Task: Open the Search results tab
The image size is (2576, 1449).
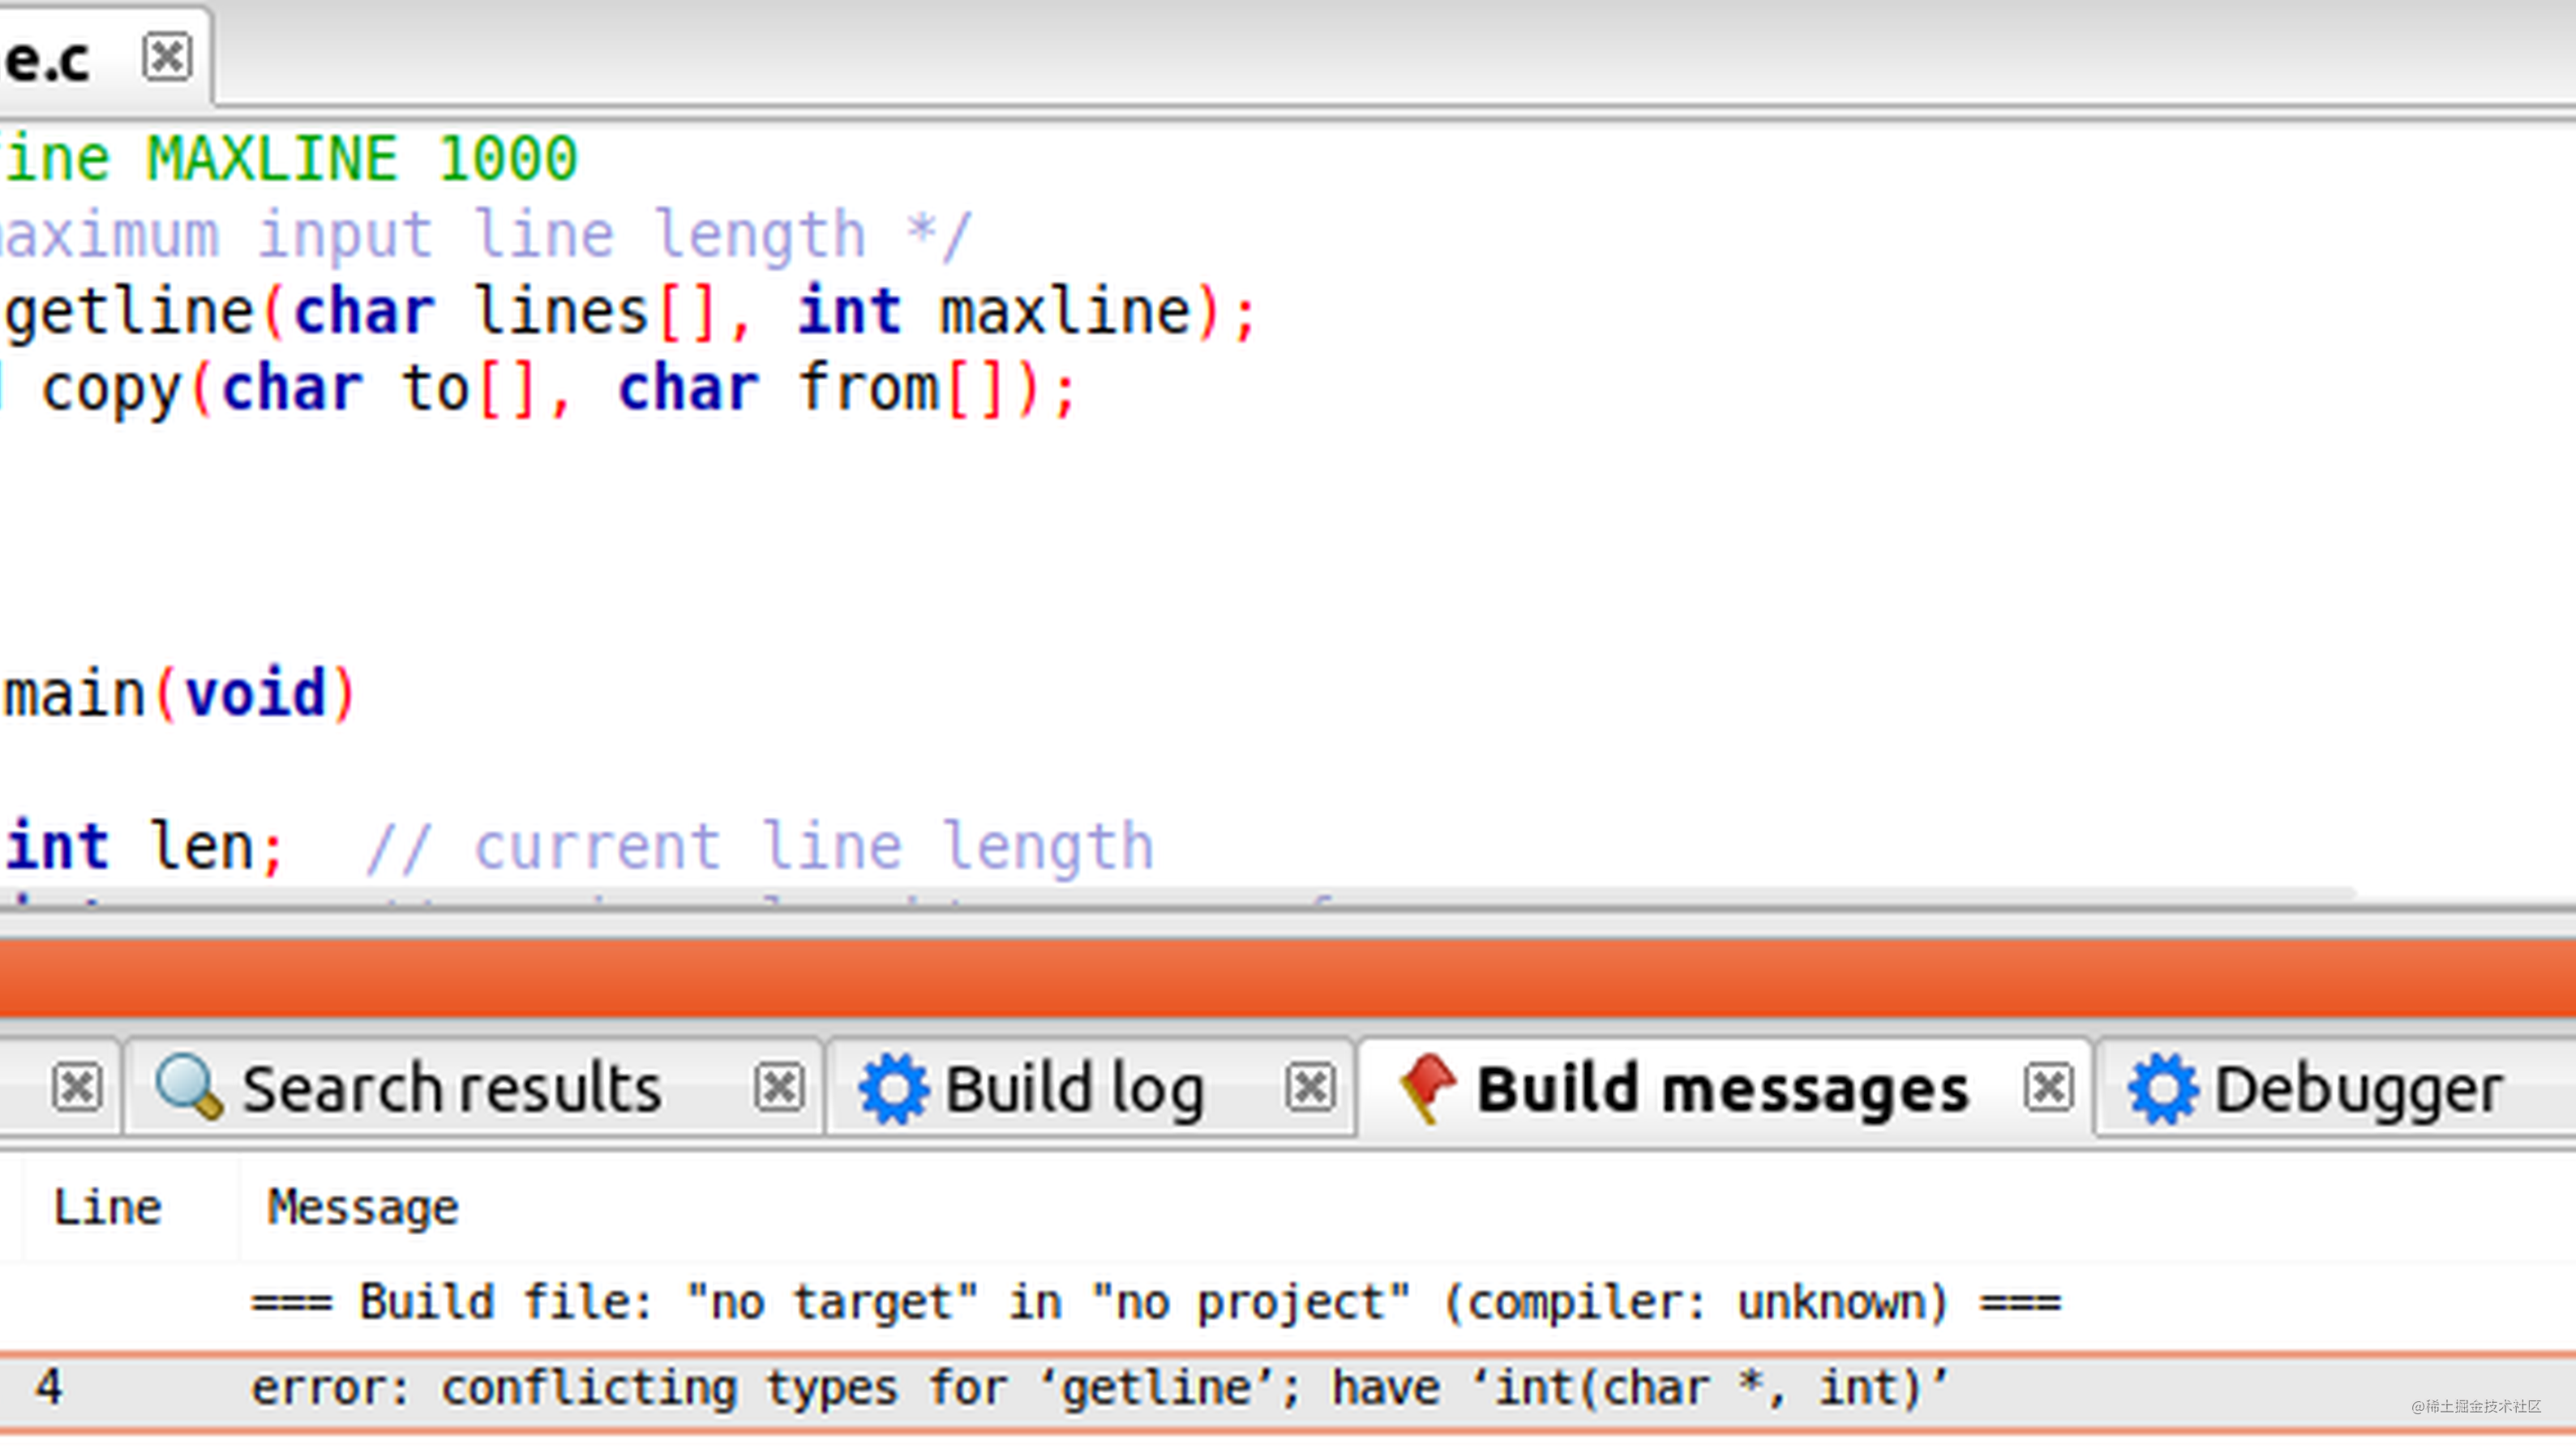Action: (452, 1088)
